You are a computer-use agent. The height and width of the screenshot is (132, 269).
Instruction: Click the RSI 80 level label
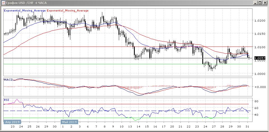pos(256,101)
